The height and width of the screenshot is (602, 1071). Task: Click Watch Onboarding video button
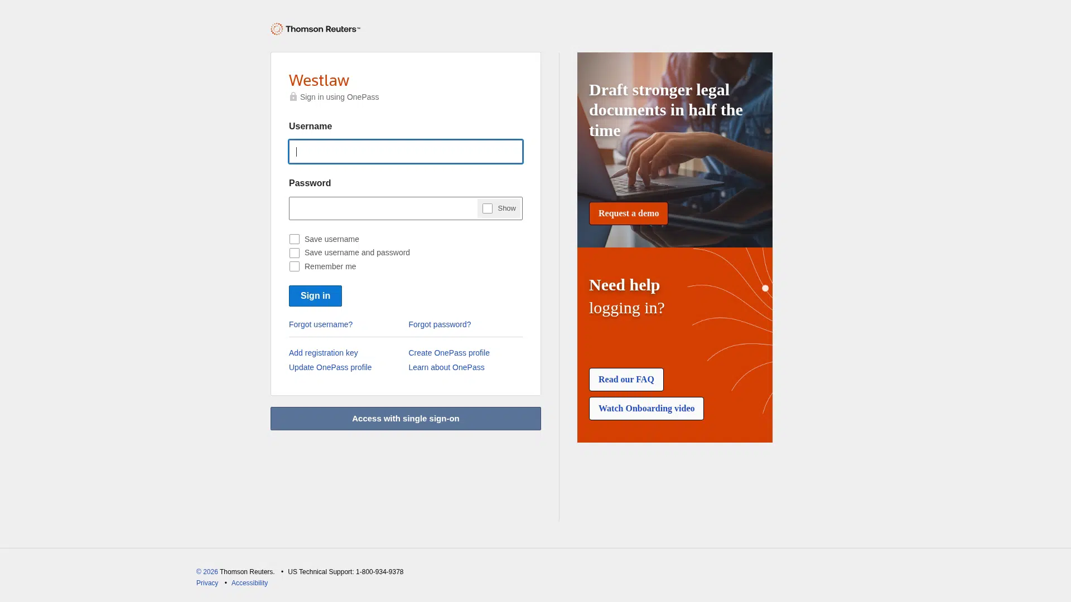click(x=647, y=409)
